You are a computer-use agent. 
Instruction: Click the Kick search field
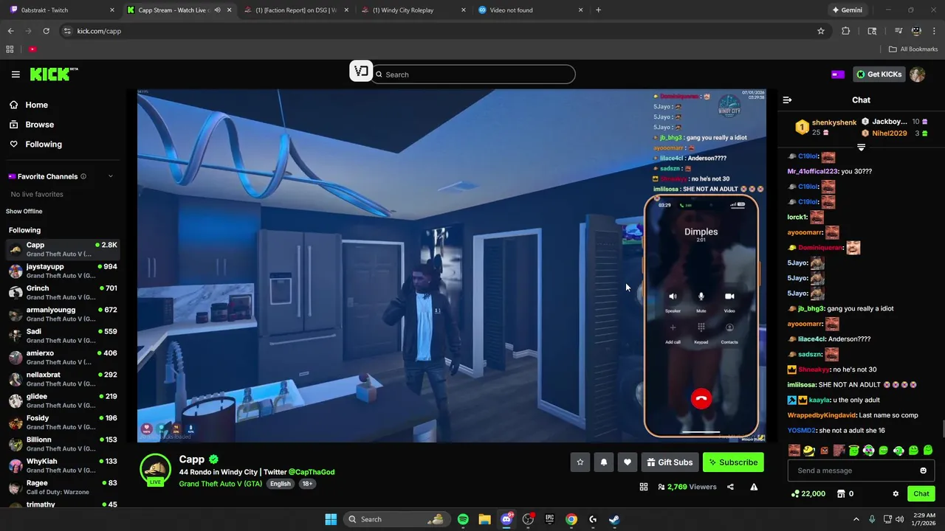tap(472, 74)
